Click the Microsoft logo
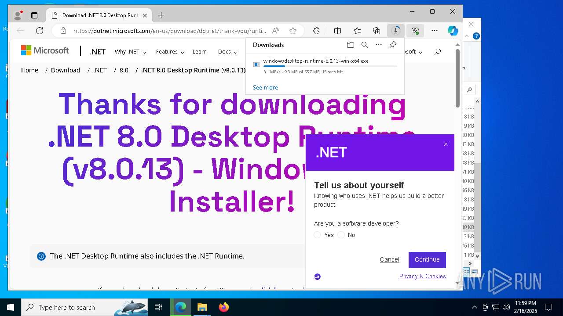Screen dimensions: 563x316 click(45, 50)
